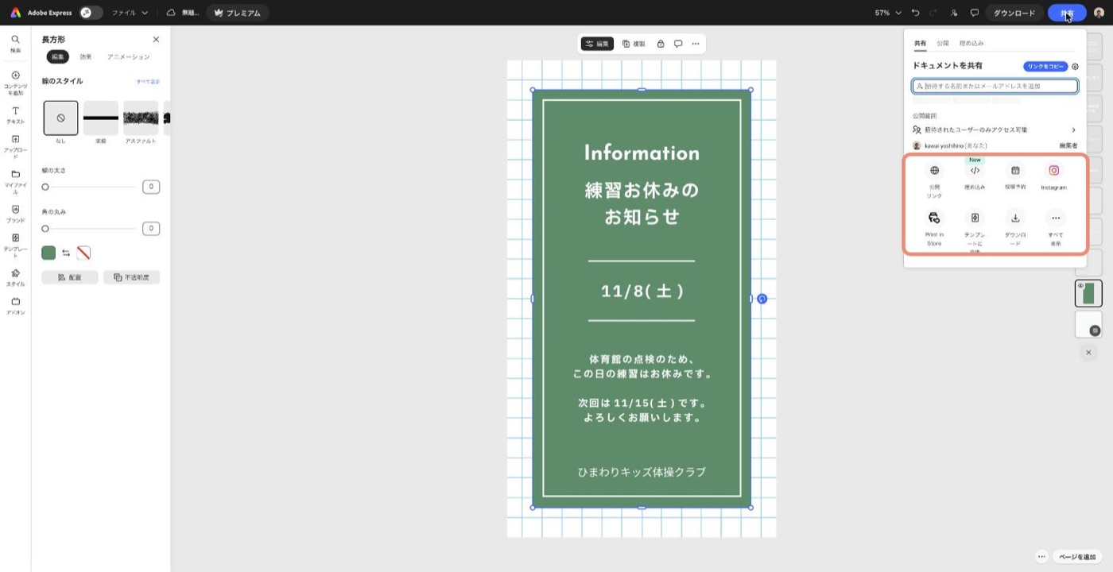
Task: Open comments from the top bar
Action: [974, 13]
